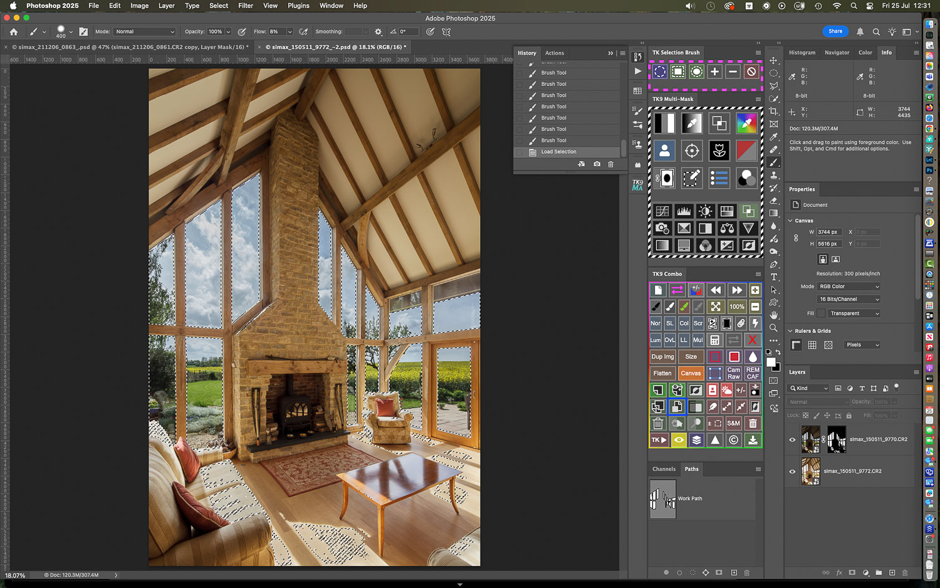Switch to the Actions tab

[555, 53]
